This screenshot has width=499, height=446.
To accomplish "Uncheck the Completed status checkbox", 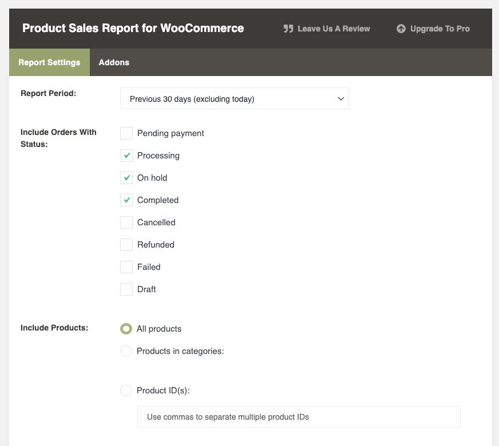I will [x=126, y=200].
